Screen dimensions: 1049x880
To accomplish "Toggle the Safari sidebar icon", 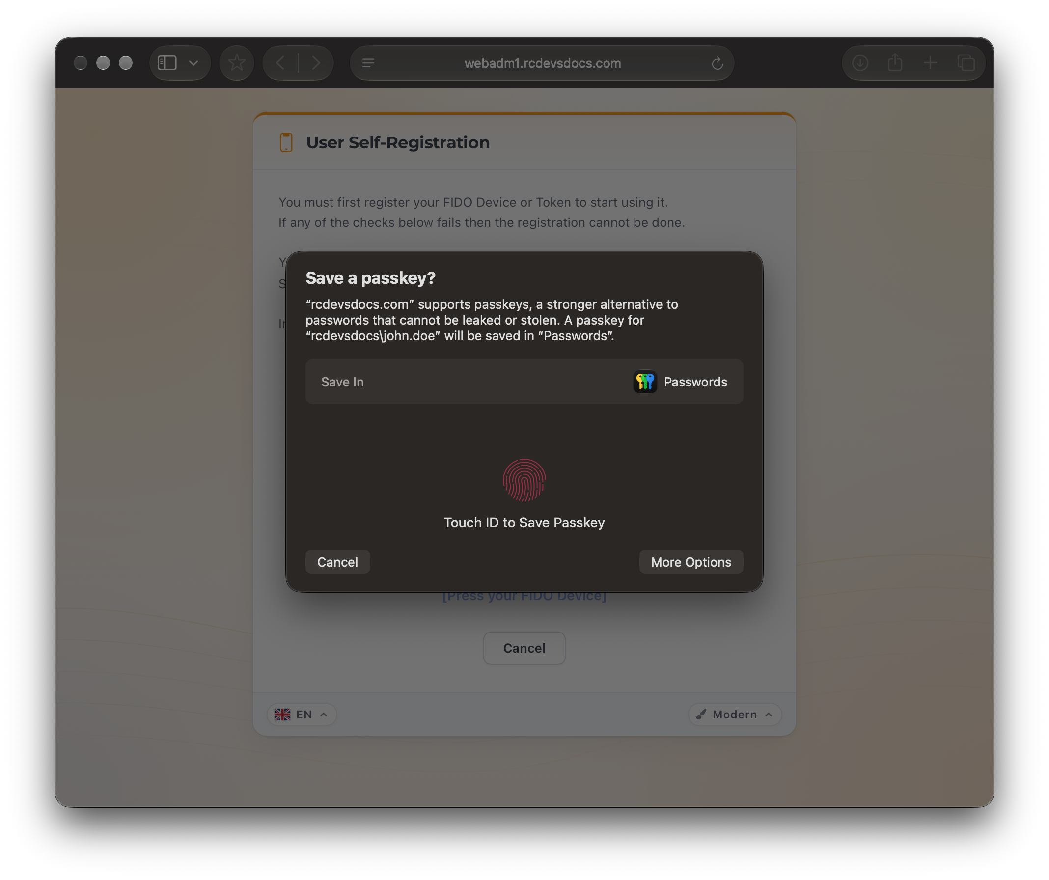I will 167,63.
